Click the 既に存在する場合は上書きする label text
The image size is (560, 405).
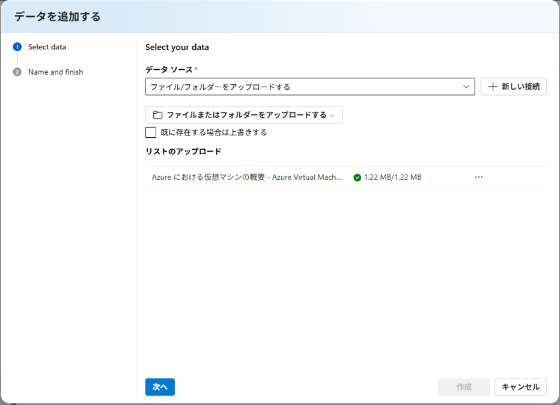pos(214,132)
